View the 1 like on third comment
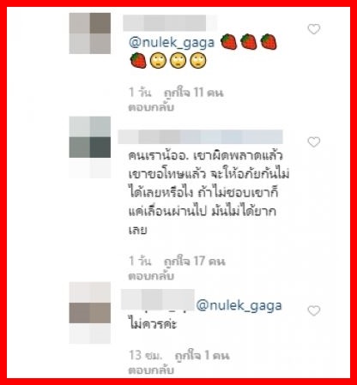 (x=202, y=355)
